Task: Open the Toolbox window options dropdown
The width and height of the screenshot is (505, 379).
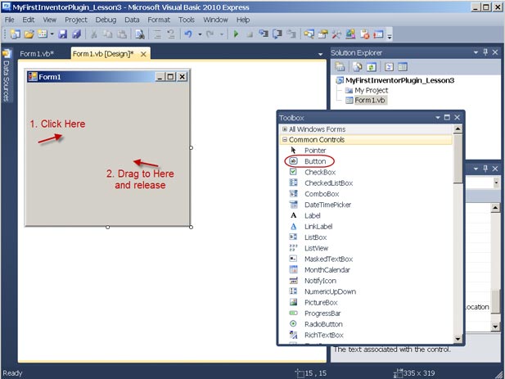Action: (437, 118)
